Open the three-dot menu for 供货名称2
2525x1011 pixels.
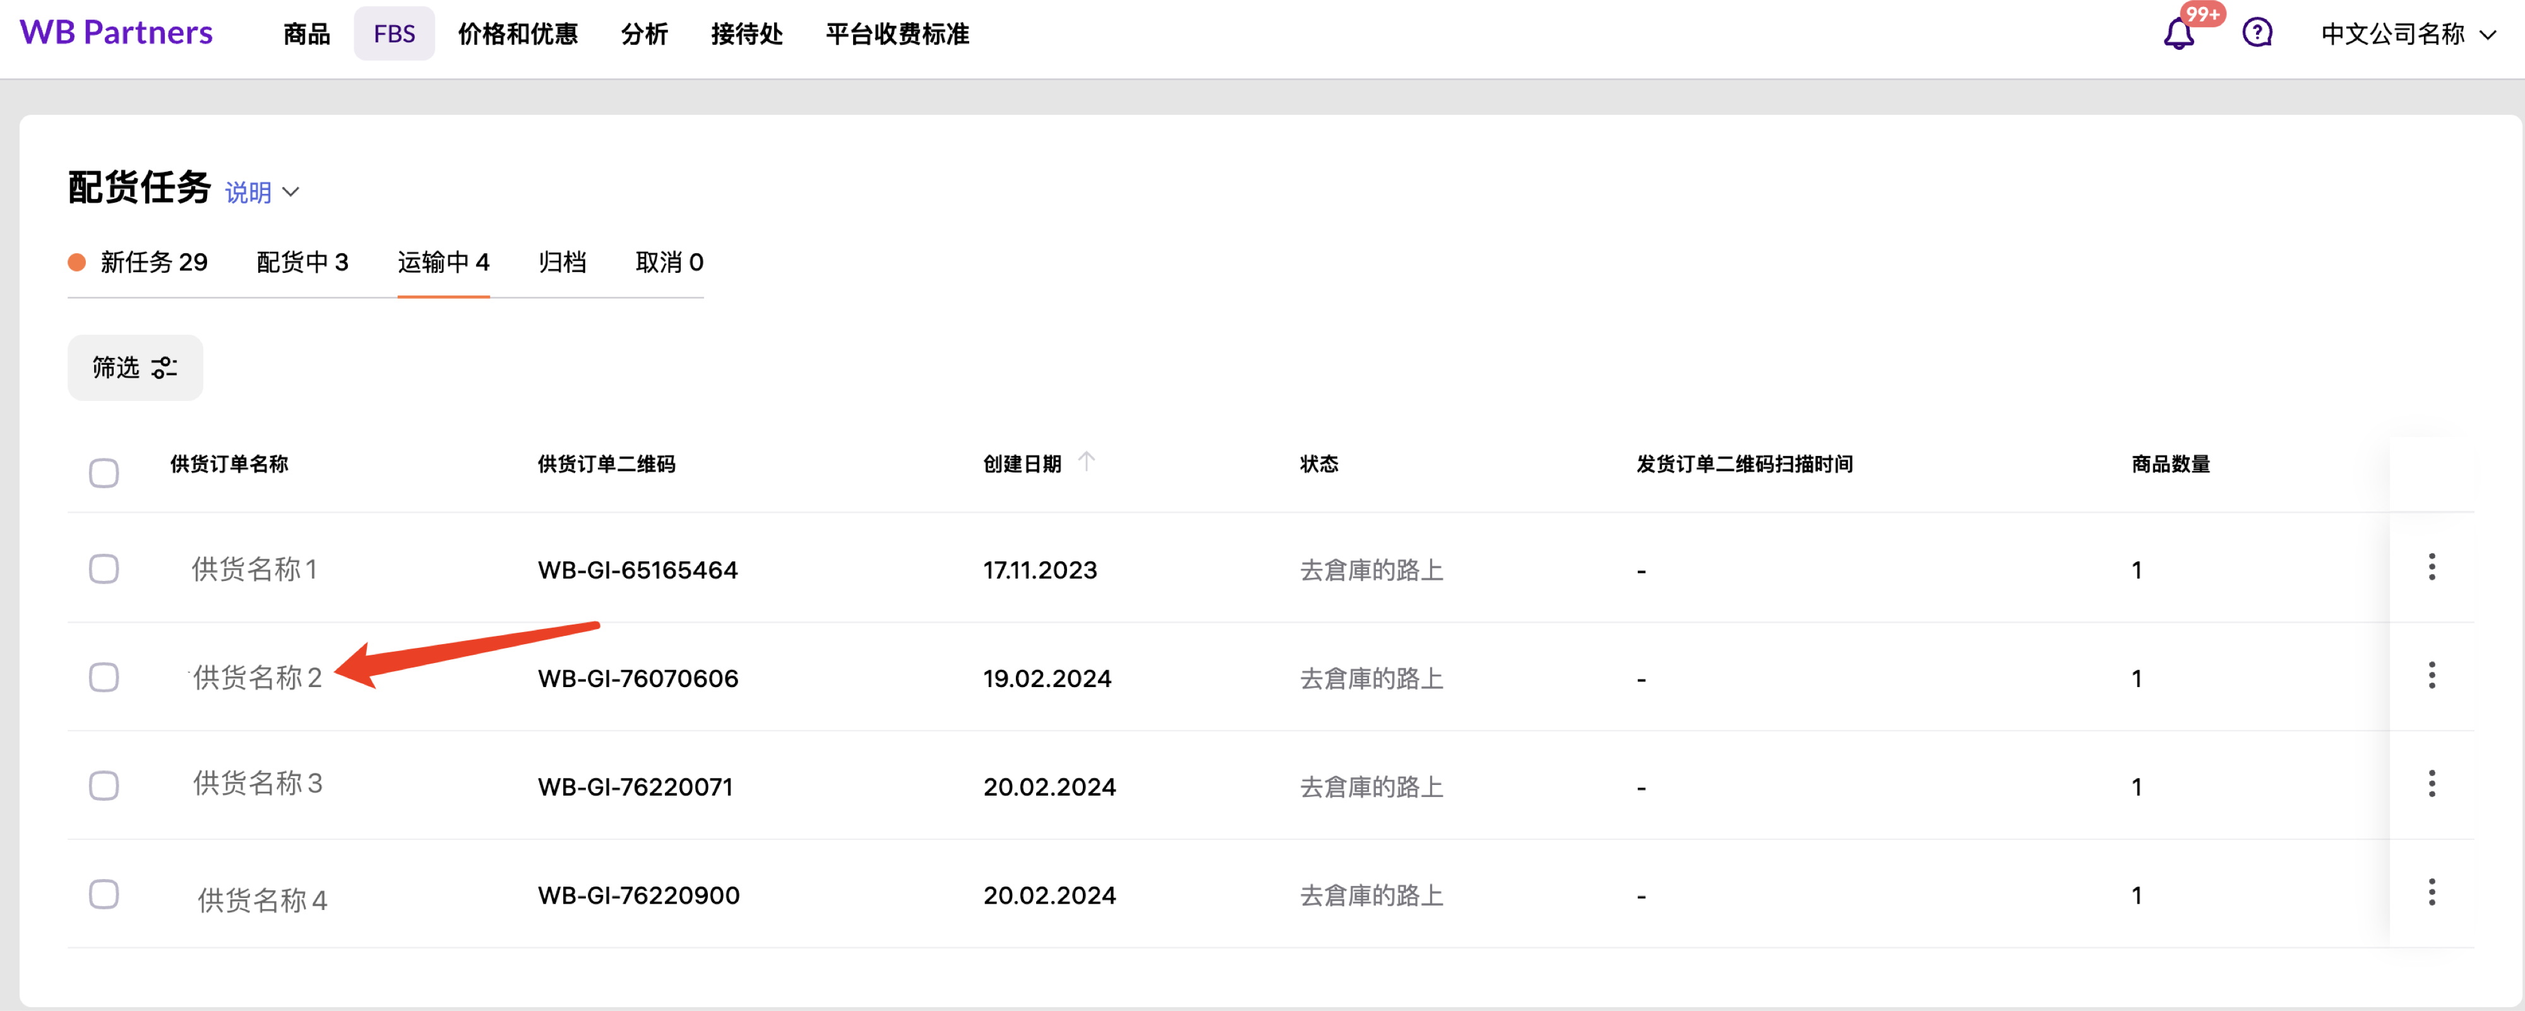coord(2432,676)
